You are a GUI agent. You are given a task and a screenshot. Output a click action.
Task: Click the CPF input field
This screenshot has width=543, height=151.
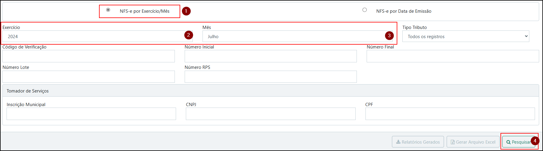pos(450,114)
